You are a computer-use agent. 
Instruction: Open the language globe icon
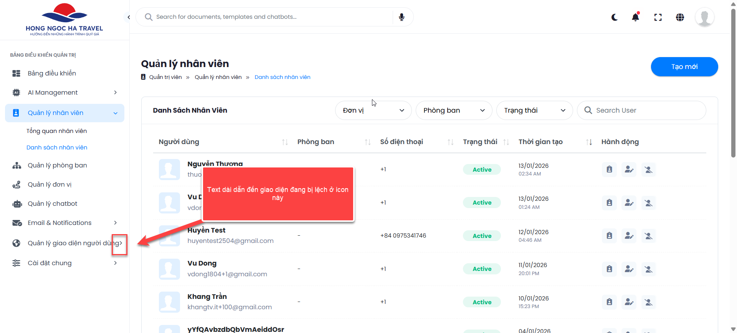(x=680, y=17)
